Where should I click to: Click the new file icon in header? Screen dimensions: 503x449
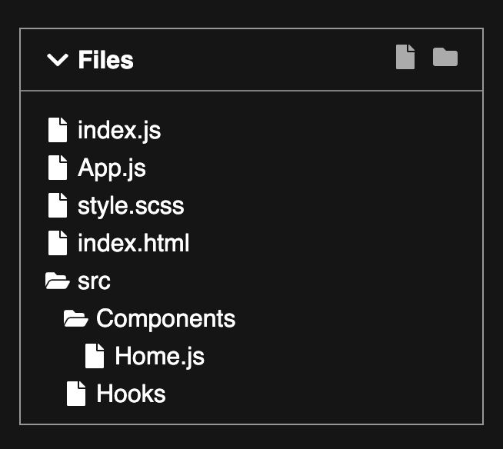coord(405,57)
